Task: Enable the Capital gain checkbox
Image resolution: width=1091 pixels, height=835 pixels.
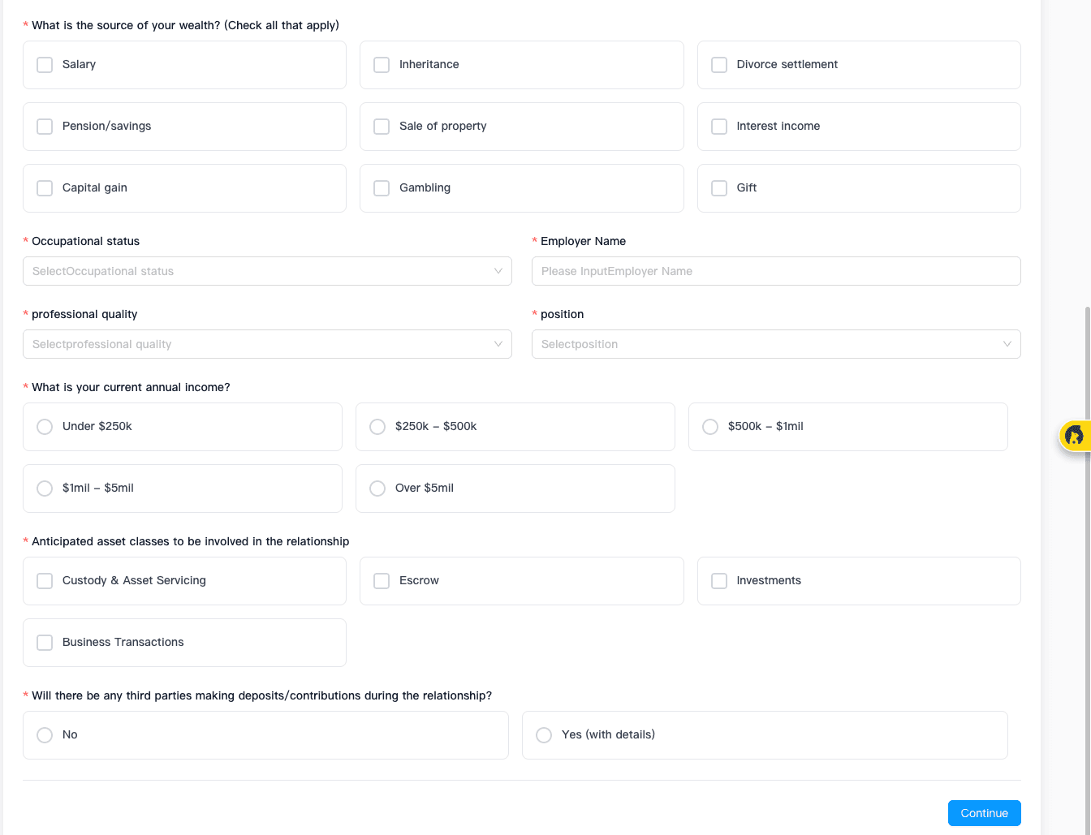Action: point(45,188)
